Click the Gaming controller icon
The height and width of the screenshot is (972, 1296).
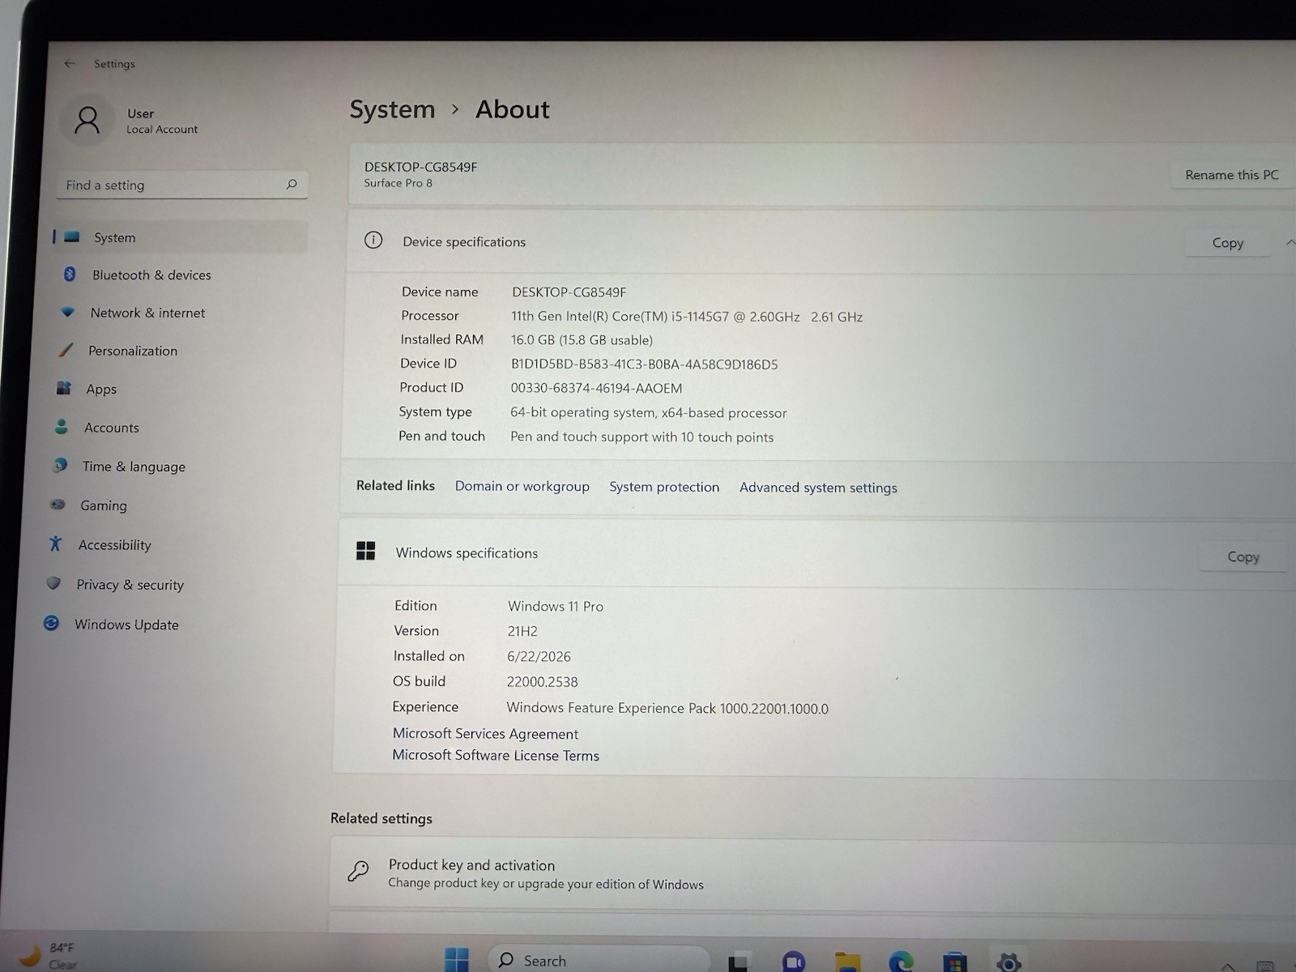[x=58, y=504]
